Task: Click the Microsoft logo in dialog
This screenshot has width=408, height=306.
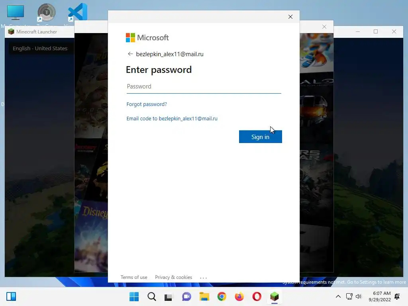Action: pos(147,38)
